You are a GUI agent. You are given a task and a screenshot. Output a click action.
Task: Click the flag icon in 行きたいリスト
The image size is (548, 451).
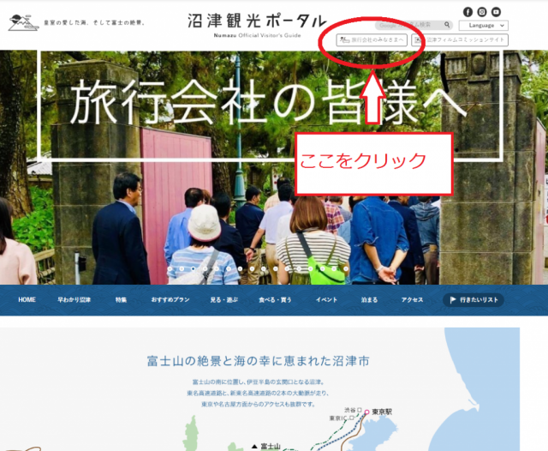click(x=453, y=300)
